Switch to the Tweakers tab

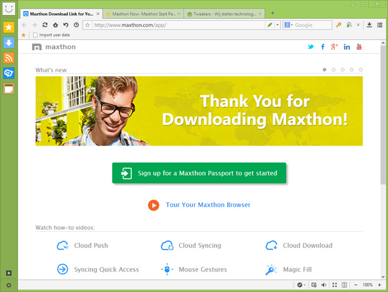pyautogui.click(x=224, y=14)
